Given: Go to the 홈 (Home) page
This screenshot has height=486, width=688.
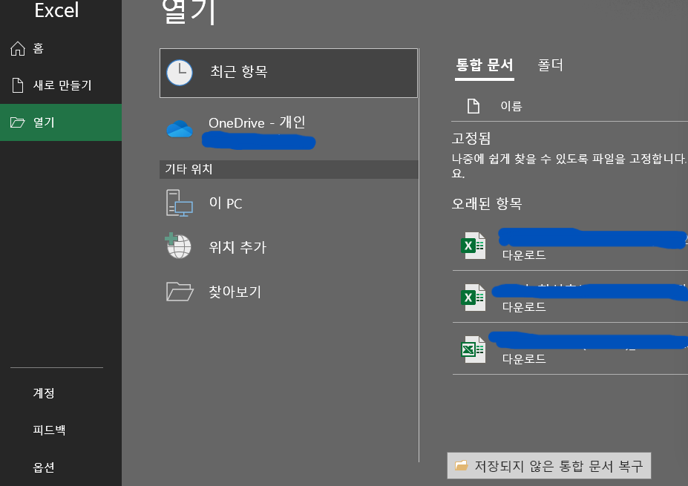Looking at the screenshot, I should click(61, 48).
